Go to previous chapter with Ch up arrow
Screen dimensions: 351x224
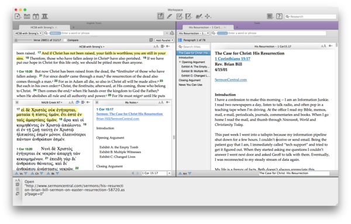tap(32, 174)
